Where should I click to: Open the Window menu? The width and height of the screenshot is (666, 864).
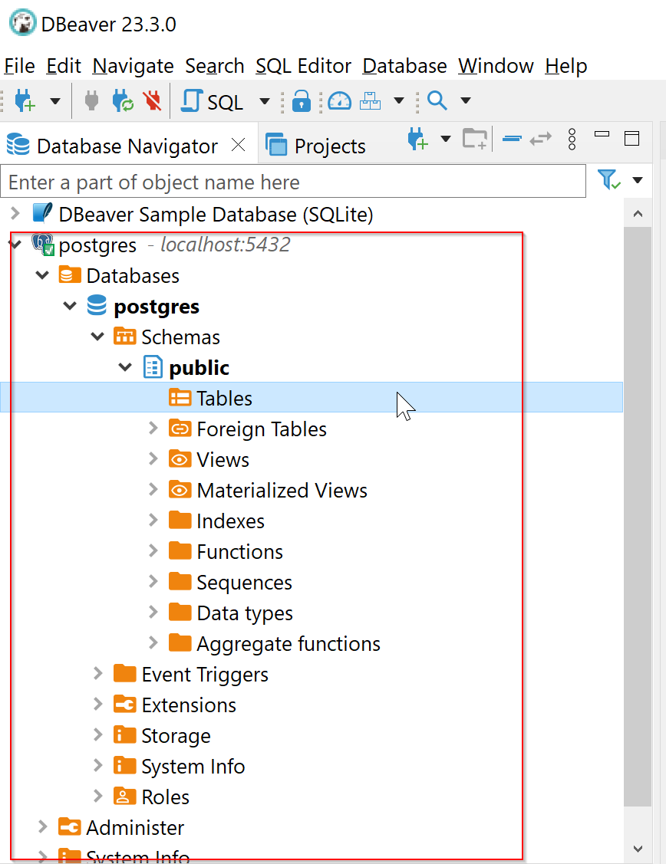(x=496, y=66)
